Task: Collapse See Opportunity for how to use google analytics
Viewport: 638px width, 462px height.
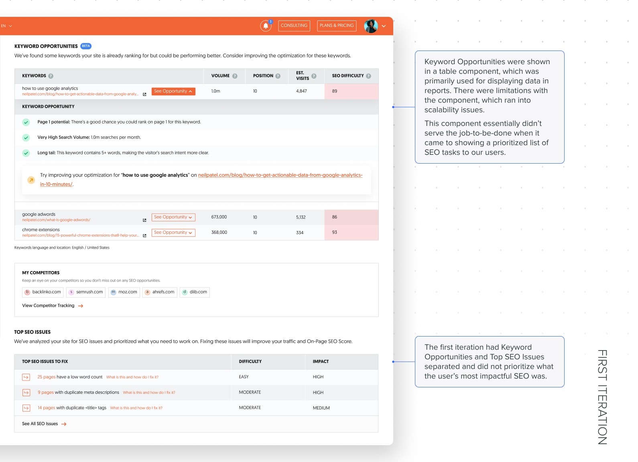Action: click(173, 91)
